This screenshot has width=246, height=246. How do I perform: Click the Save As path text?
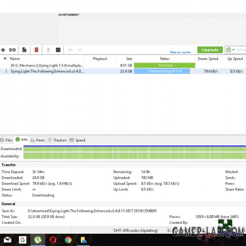[92, 211]
